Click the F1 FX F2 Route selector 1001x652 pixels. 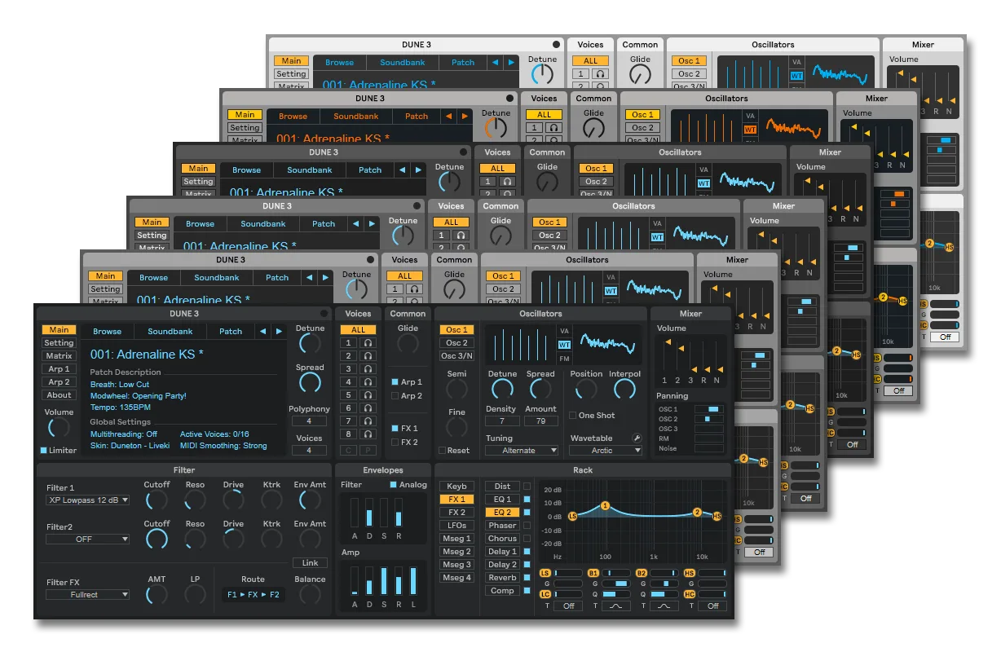tap(254, 594)
